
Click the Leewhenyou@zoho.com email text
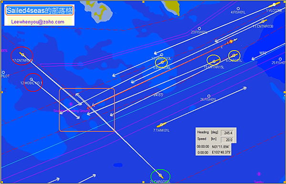click(38, 22)
